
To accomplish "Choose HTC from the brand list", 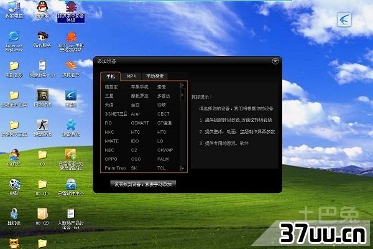I will tap(136, 132).
